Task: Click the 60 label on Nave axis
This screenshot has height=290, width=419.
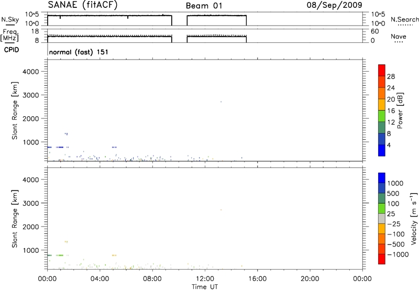Action: tap(374, 31)
